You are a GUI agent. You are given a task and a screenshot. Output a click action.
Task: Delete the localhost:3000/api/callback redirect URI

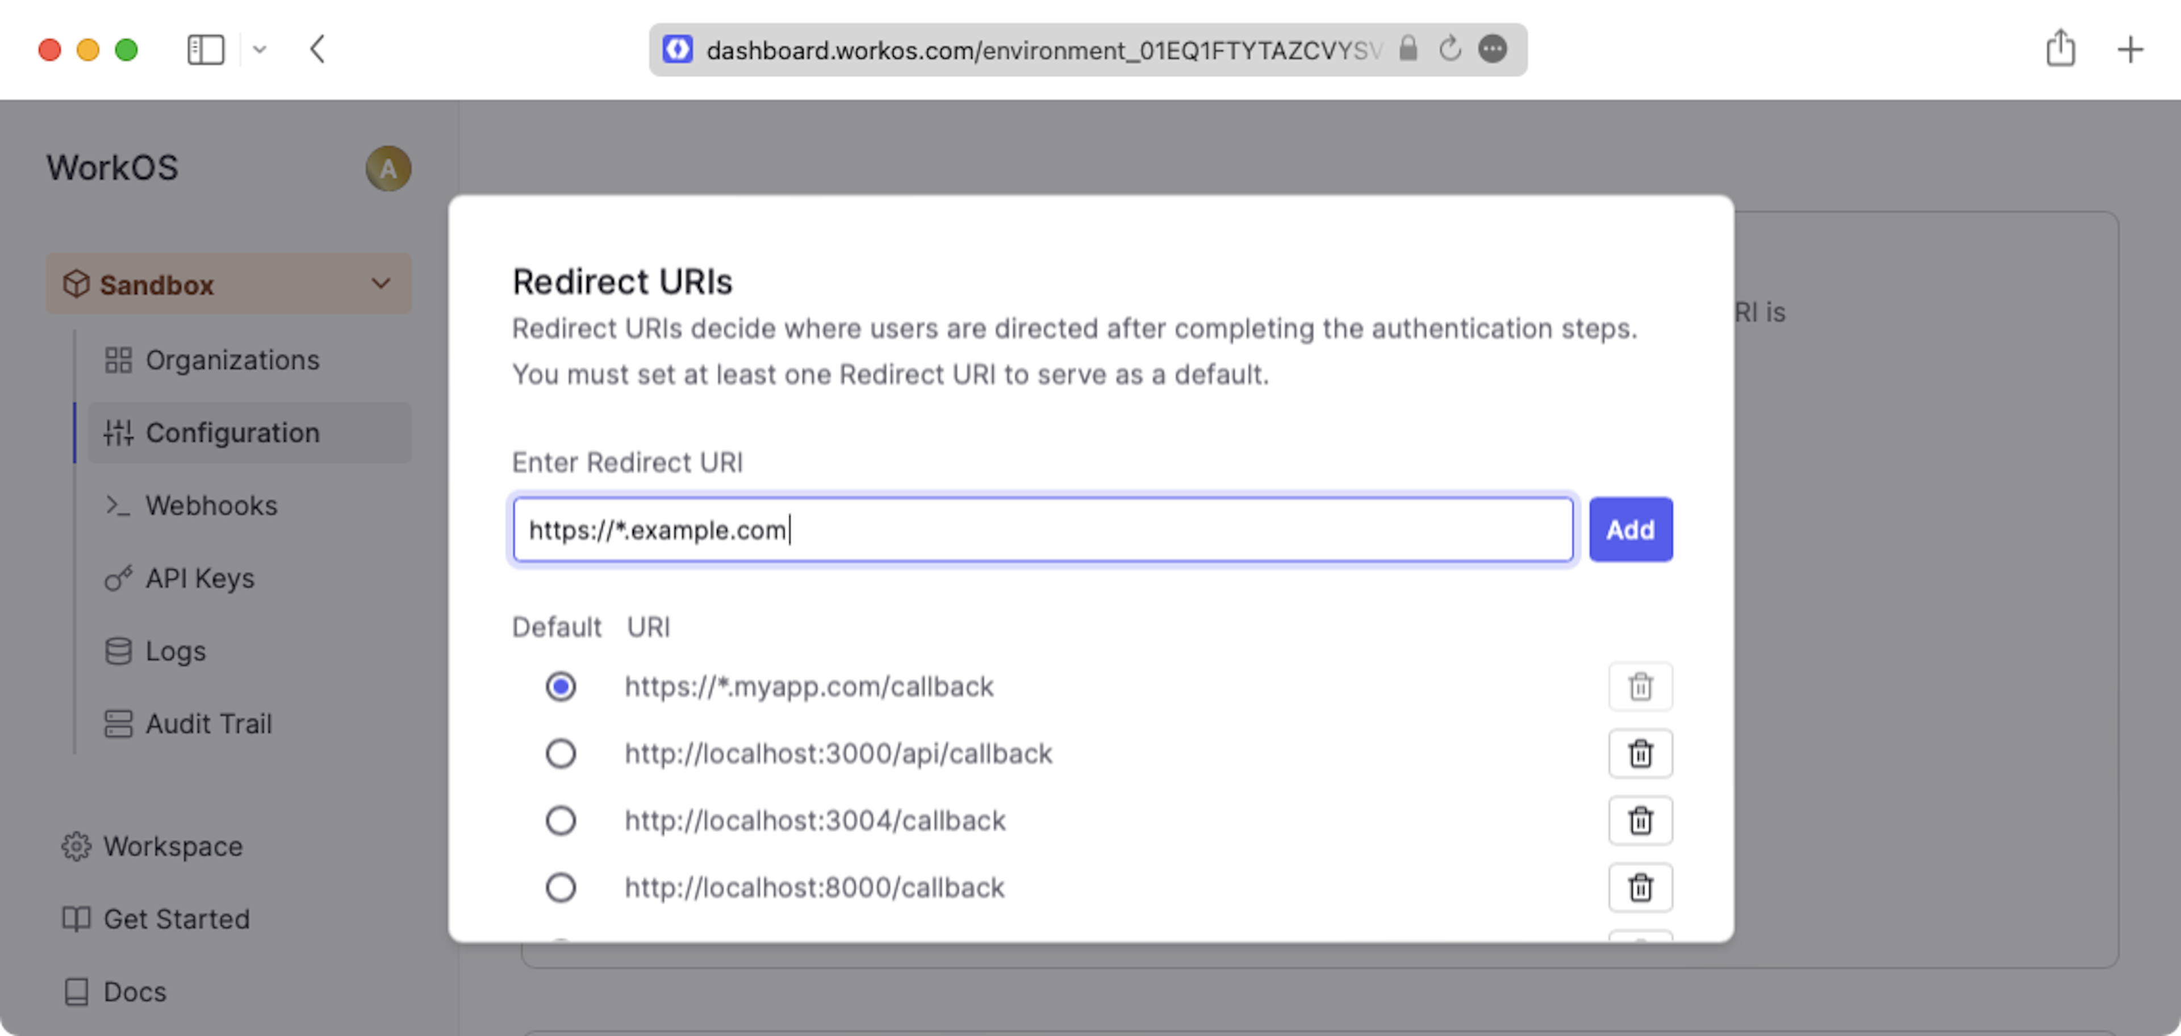click(x=1640, y=753)
